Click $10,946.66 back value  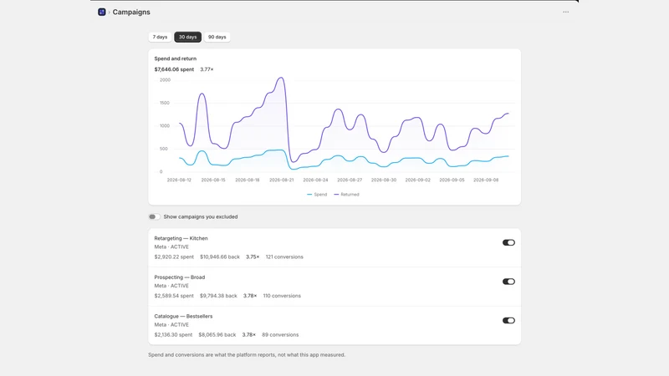220,257
